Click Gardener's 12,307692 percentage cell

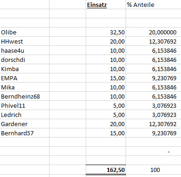(154, 124)
